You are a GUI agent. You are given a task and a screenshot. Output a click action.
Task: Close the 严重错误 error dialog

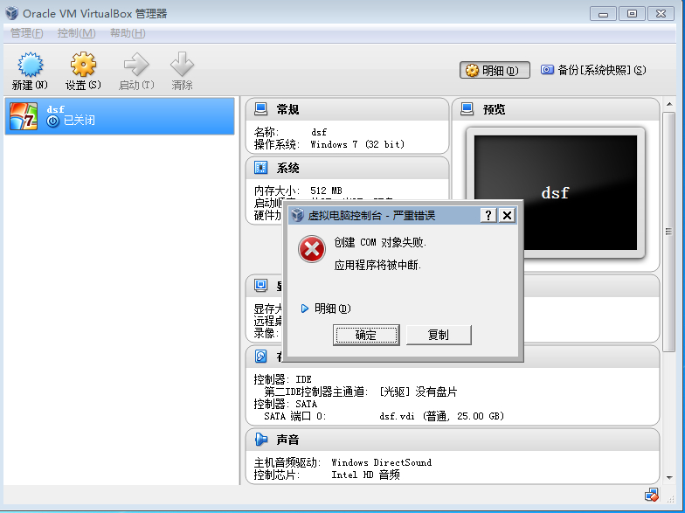pyautogui.click(x=507, y=215)
